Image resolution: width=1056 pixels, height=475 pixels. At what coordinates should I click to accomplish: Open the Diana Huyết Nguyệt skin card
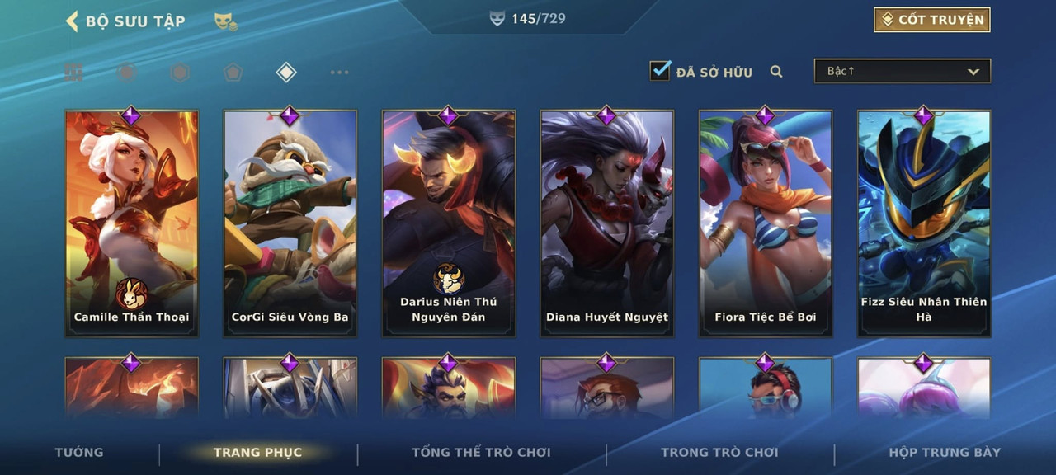(x=607, y=223)
